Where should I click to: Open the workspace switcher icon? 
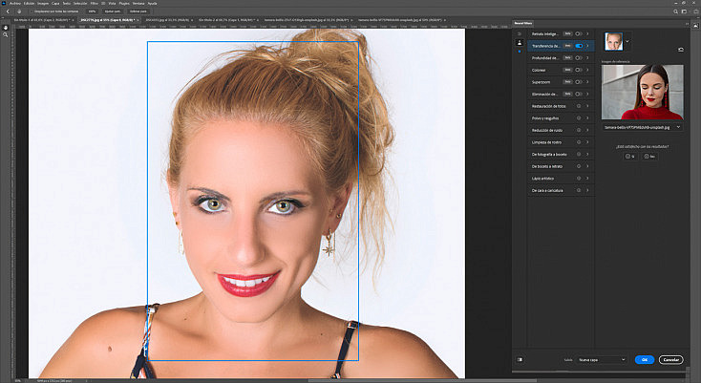click(x=684, y=11)
